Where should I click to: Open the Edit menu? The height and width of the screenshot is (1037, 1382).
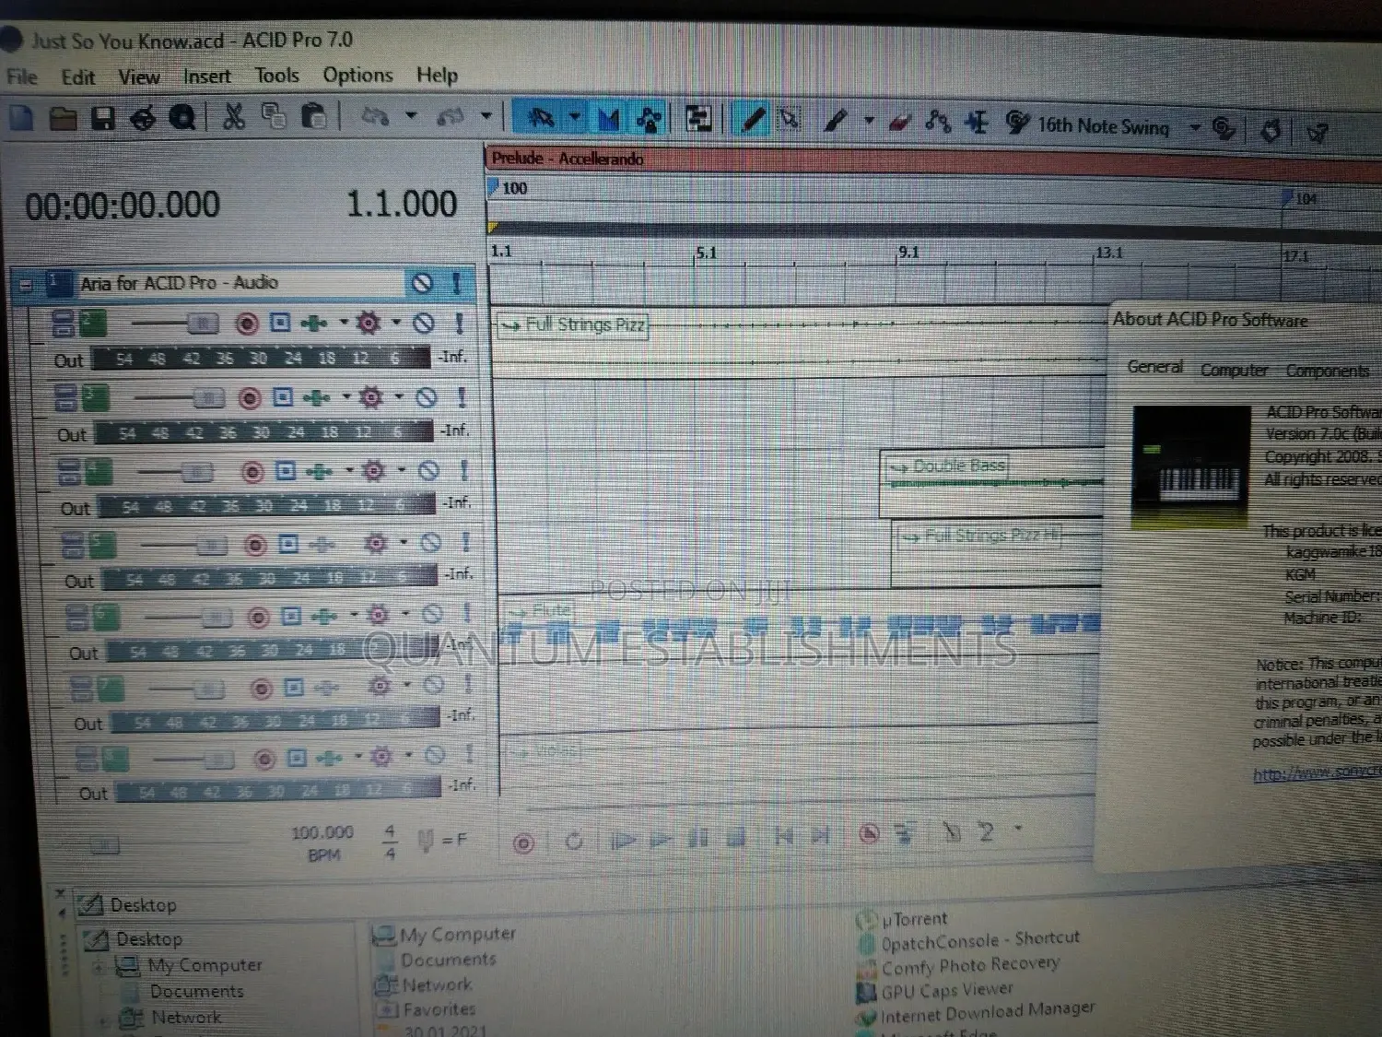(78, 77)
